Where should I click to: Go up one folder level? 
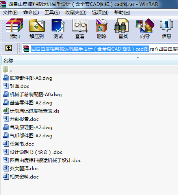[9, 48]
